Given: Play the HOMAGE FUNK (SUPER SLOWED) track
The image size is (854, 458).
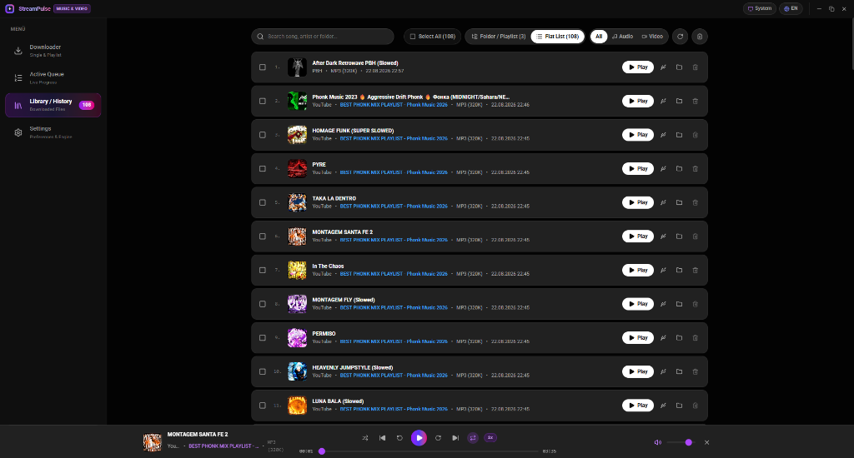Looking at the screenshot, I should pos(638,135).
